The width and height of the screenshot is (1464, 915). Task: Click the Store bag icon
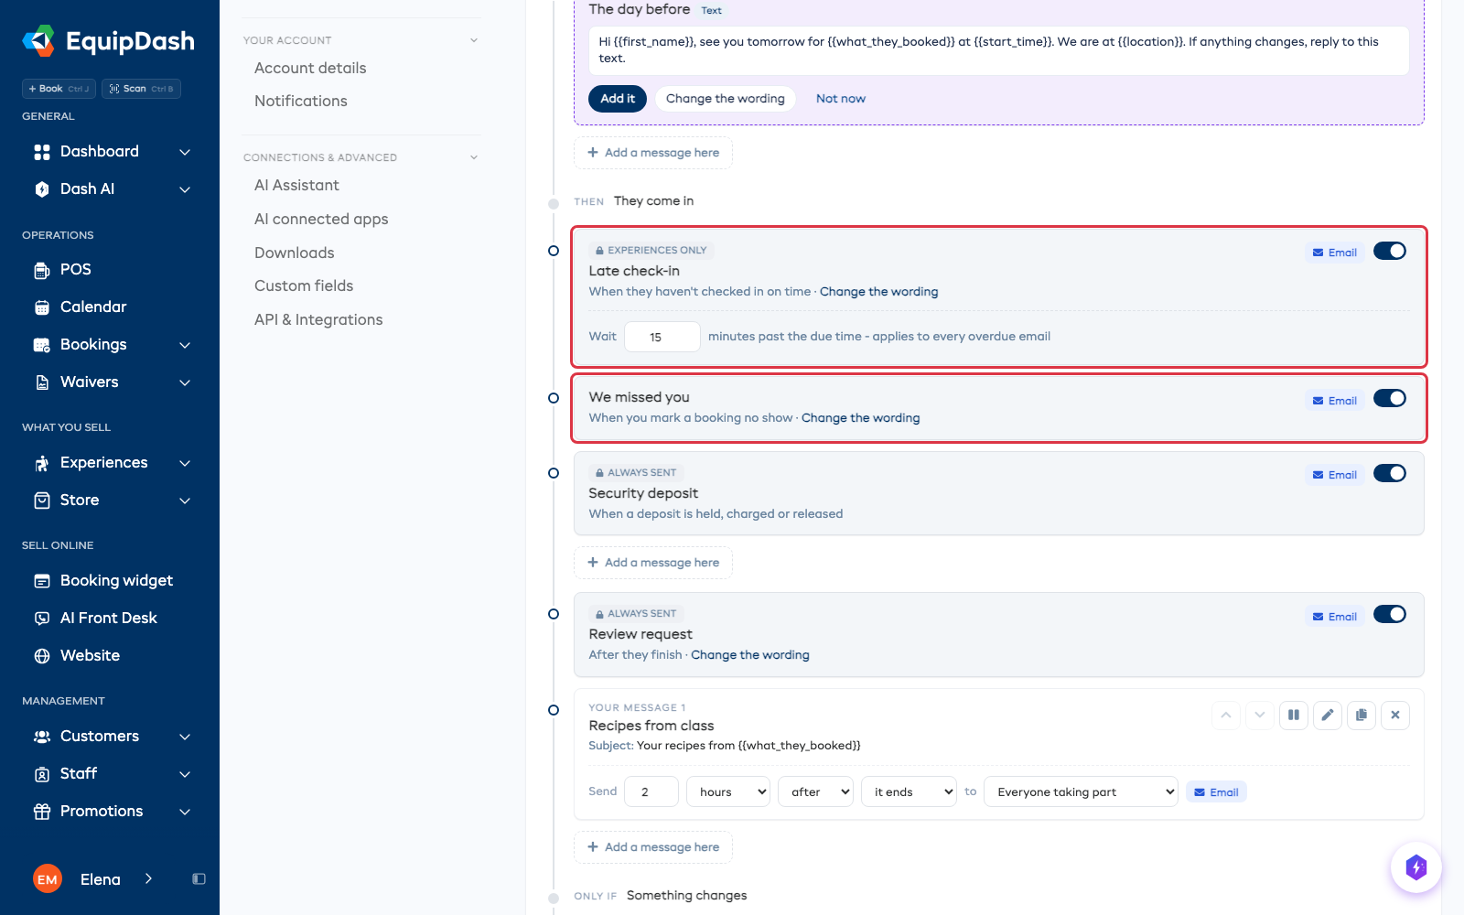point(42,501)
